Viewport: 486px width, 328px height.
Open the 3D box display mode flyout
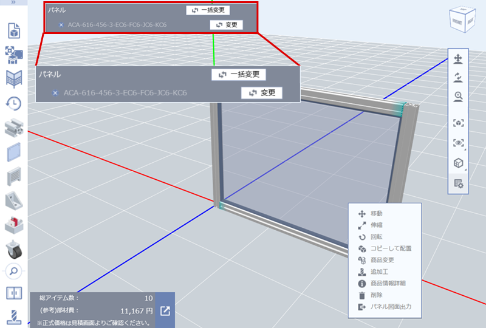point(459,163)
